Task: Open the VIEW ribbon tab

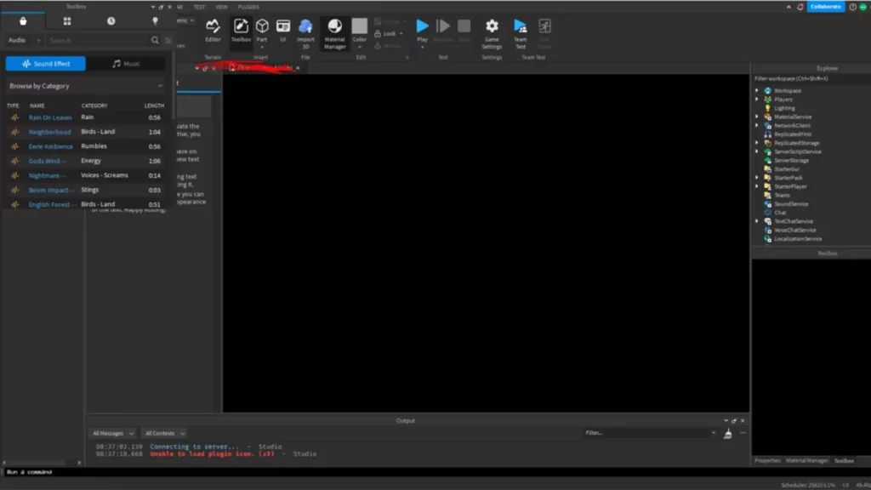Action: click(221, 7)
